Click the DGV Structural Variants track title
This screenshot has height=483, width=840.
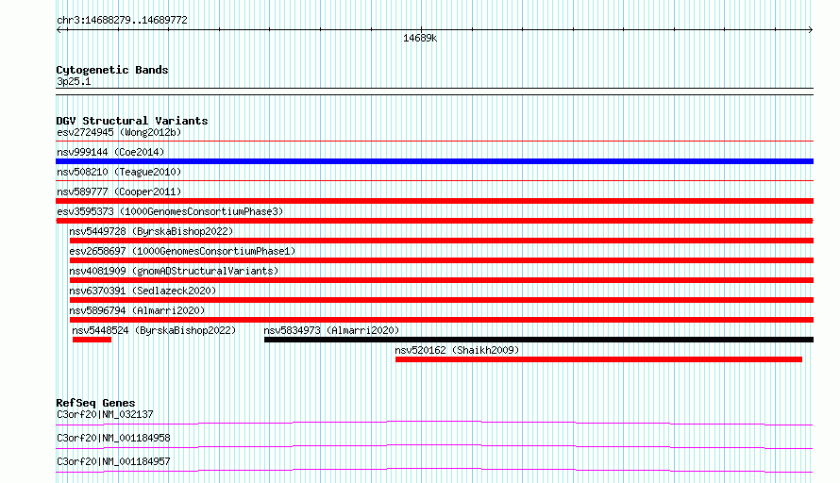click(132, 121)
